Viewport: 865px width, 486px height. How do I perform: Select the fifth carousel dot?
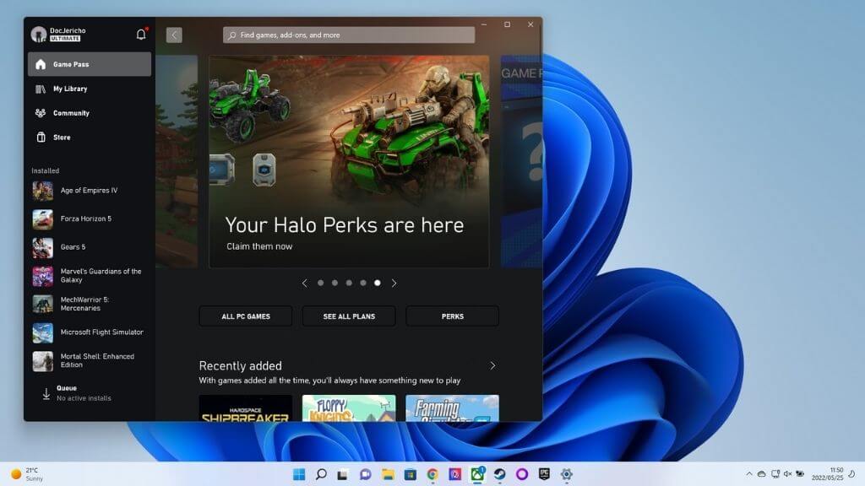coord(378,283)
